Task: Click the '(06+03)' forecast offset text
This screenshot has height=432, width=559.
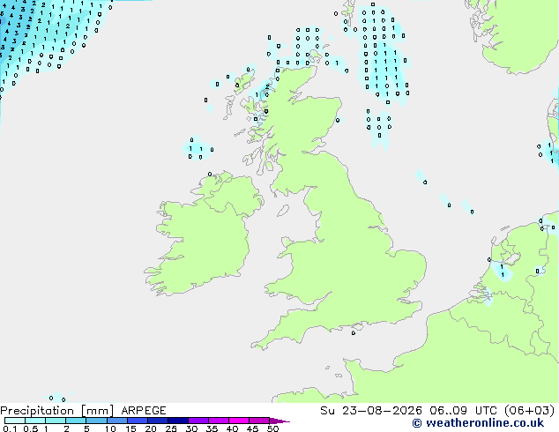Action: click(x=530, y=411)
